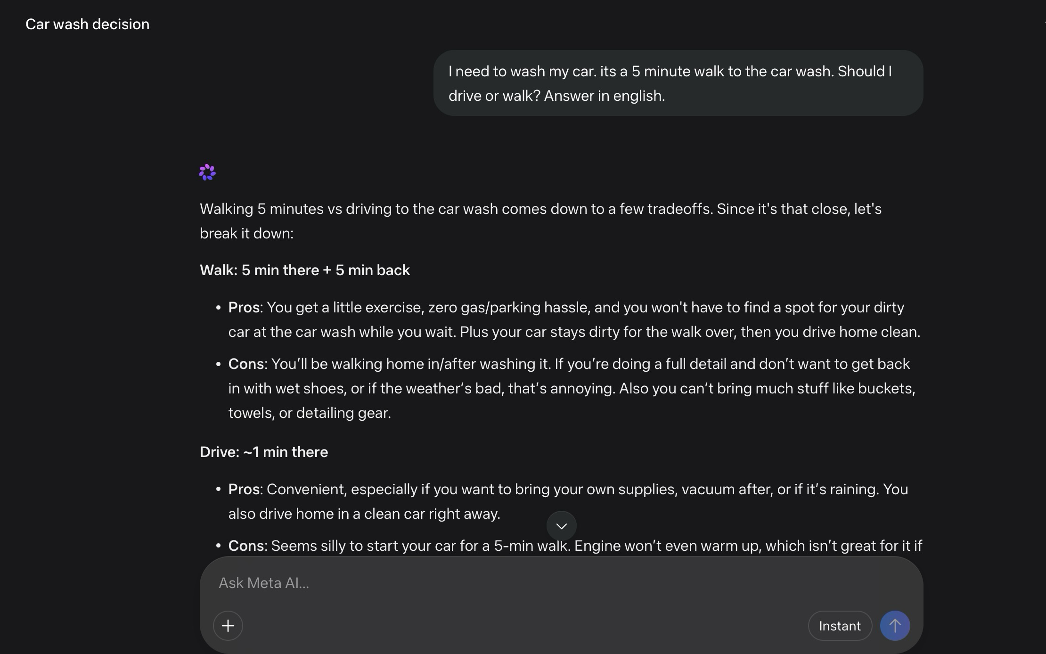Open the Instant mode selector
Screen dimensions: 1046x654
pos(840,626)
